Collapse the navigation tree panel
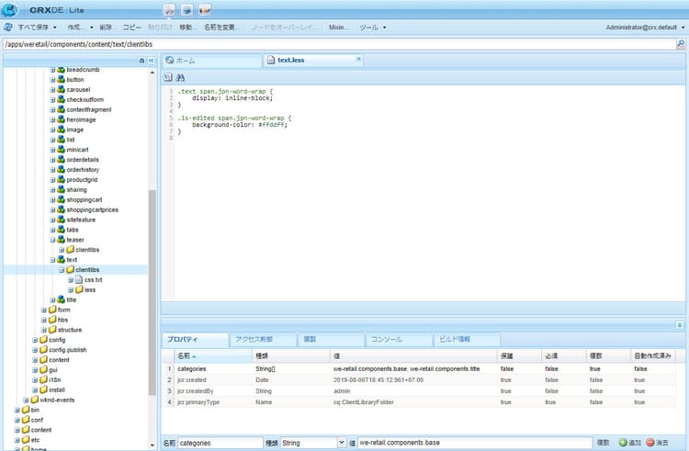This screenshot has width=689, height=451. [x=151, y=60]
